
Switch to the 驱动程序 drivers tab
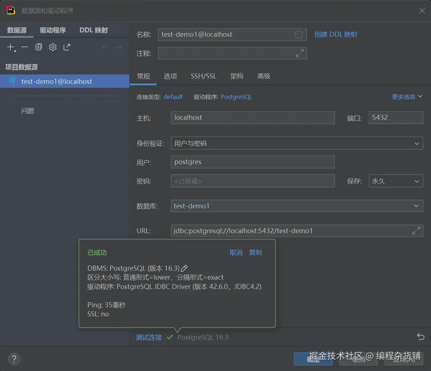click(x=53, y=30)
